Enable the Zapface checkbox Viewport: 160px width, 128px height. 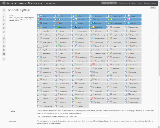73,106
